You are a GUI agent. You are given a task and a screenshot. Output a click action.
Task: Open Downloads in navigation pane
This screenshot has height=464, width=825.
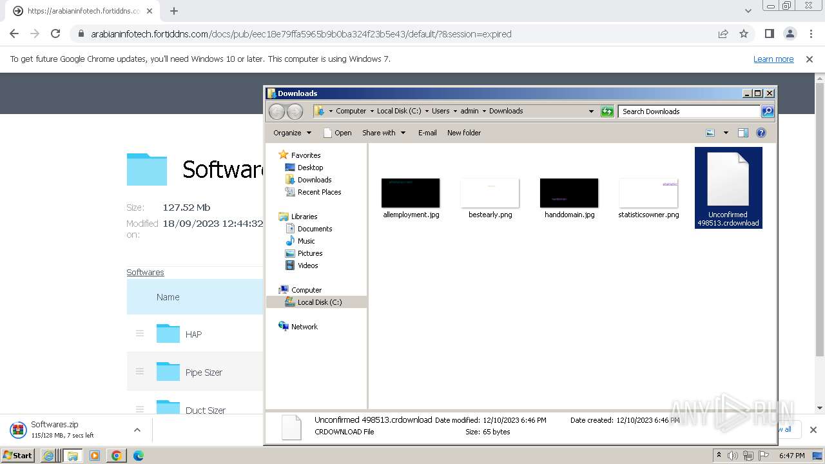click(x=315, y=180)
